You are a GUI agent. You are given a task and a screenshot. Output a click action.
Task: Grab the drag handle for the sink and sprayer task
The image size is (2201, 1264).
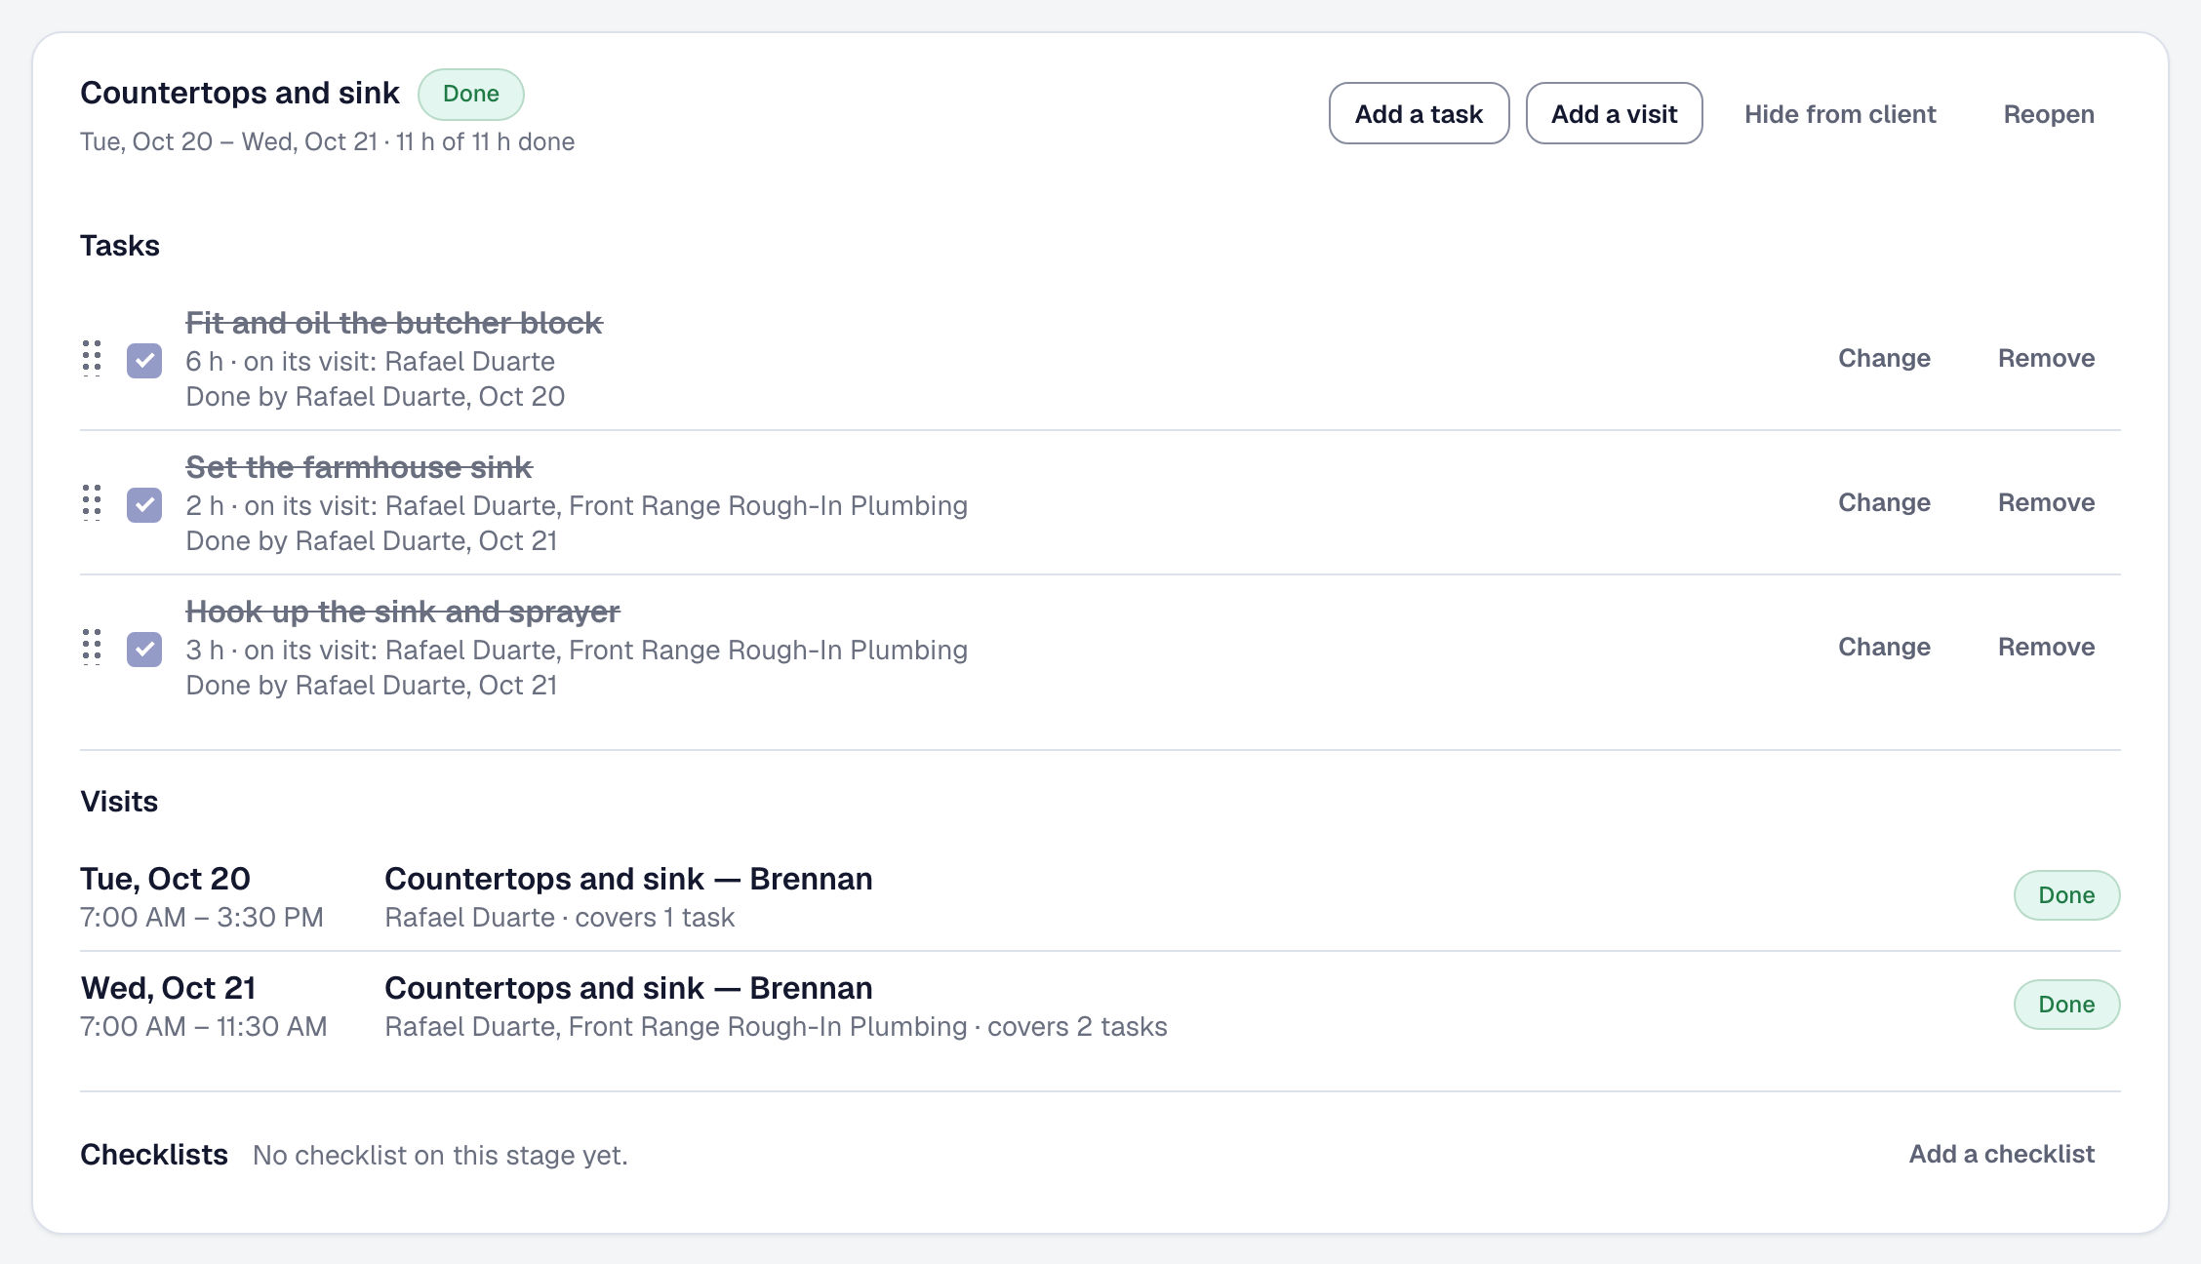92,648
